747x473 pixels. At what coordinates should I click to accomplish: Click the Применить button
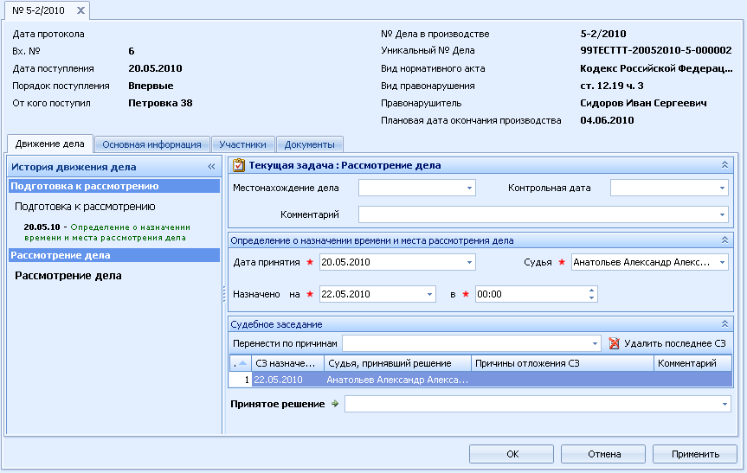pos(695,454)
